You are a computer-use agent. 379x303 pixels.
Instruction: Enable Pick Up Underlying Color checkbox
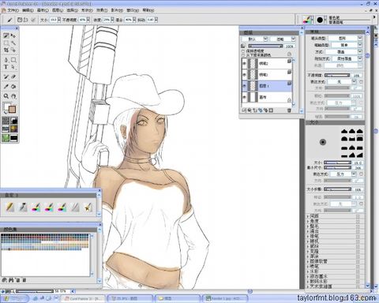[x=243, y=55]
